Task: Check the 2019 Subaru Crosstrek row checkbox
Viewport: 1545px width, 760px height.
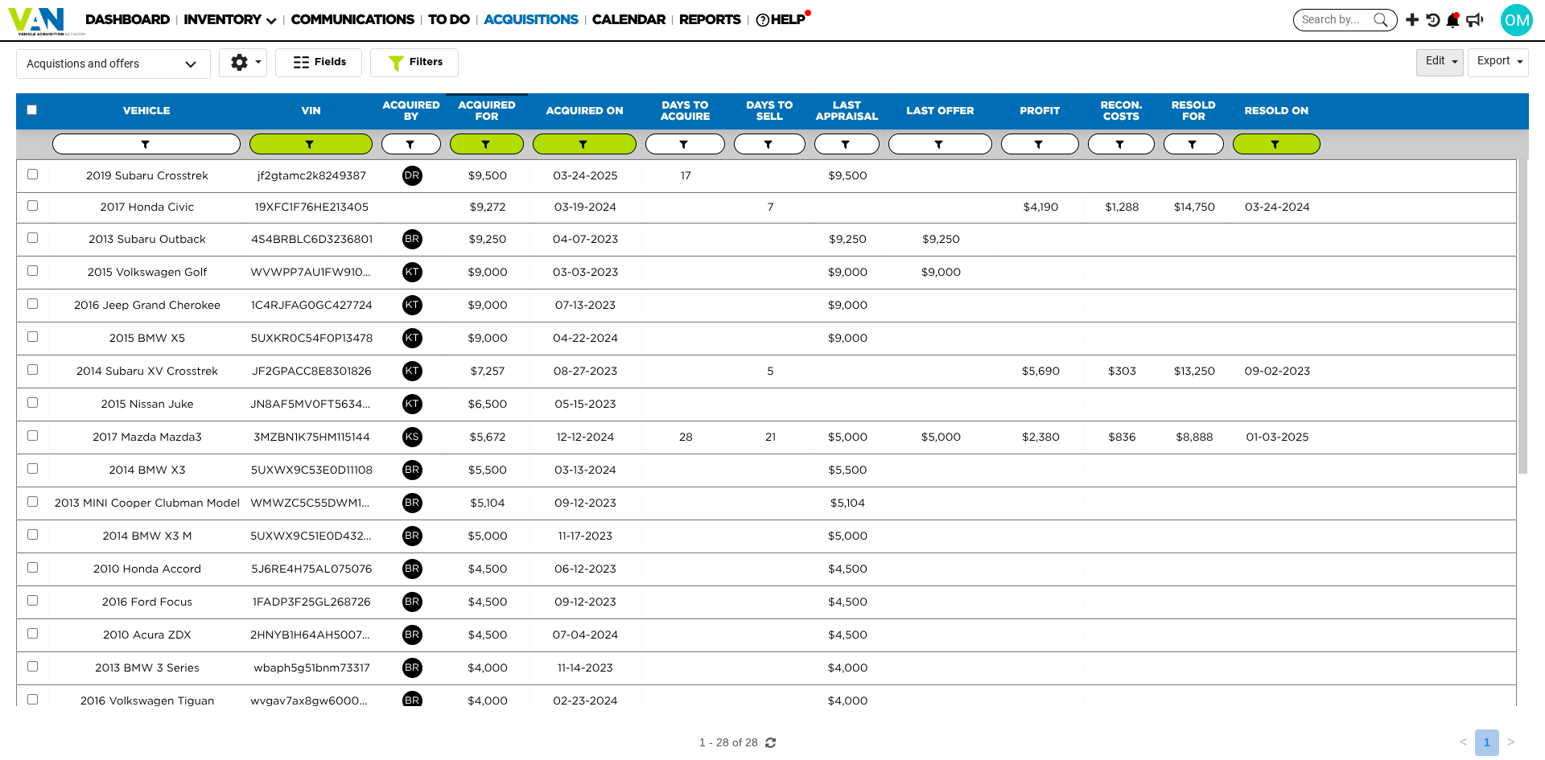Action: click(33, 175)
